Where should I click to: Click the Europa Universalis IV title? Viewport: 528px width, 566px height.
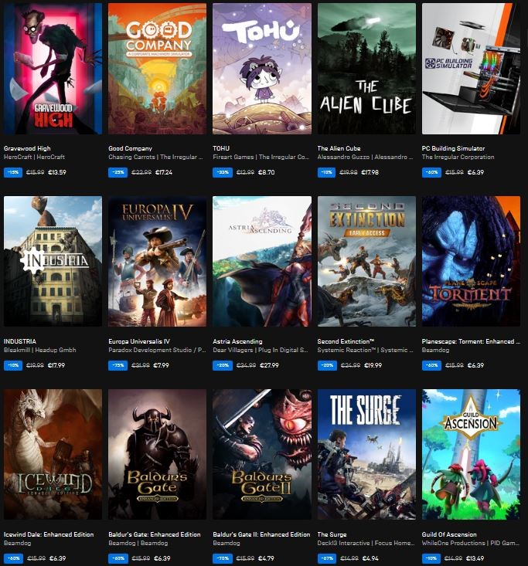pyautogui.click(x=139, y=341)
